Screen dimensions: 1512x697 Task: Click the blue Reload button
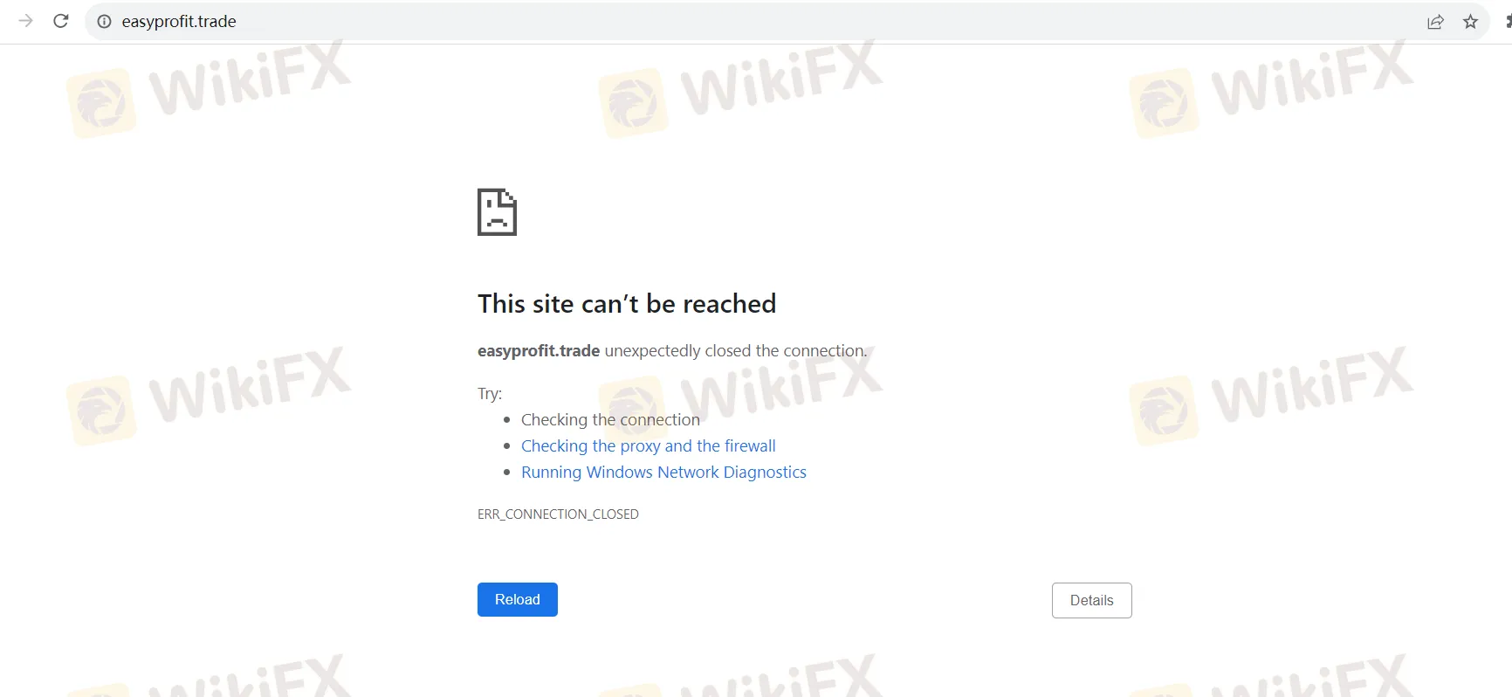[518, 599]
